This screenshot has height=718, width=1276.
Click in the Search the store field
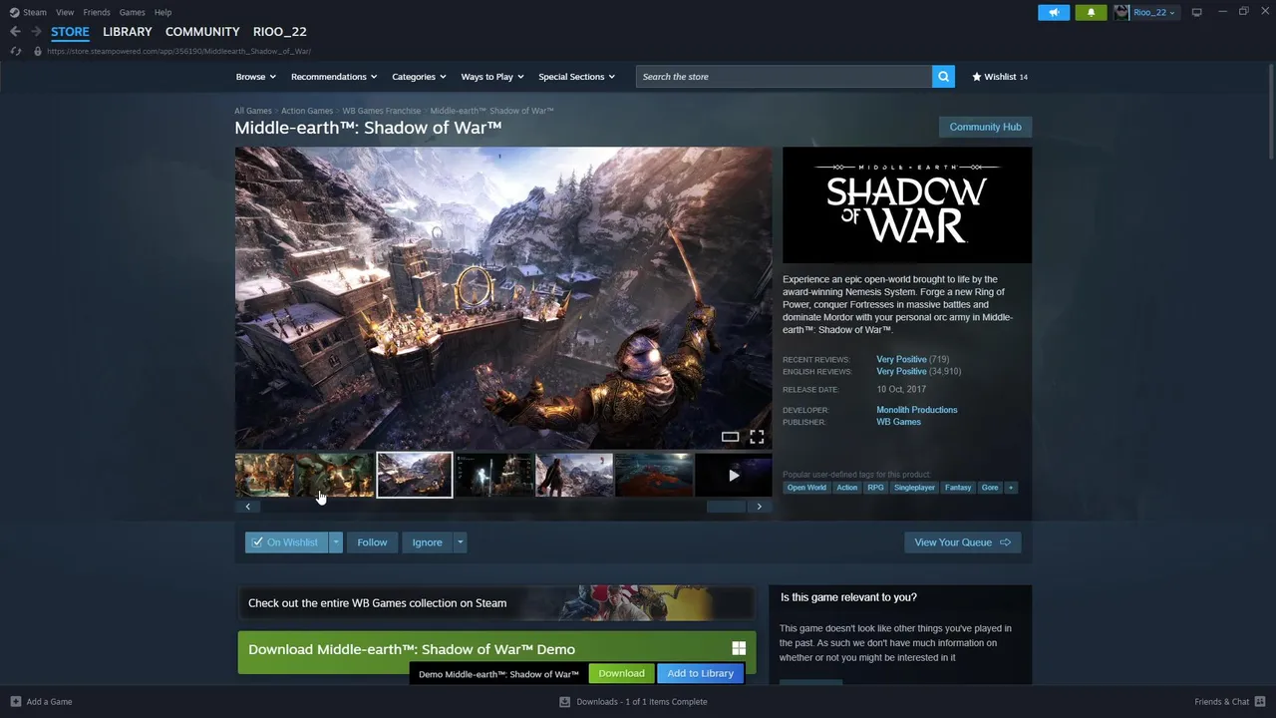(x=784, y=77)
